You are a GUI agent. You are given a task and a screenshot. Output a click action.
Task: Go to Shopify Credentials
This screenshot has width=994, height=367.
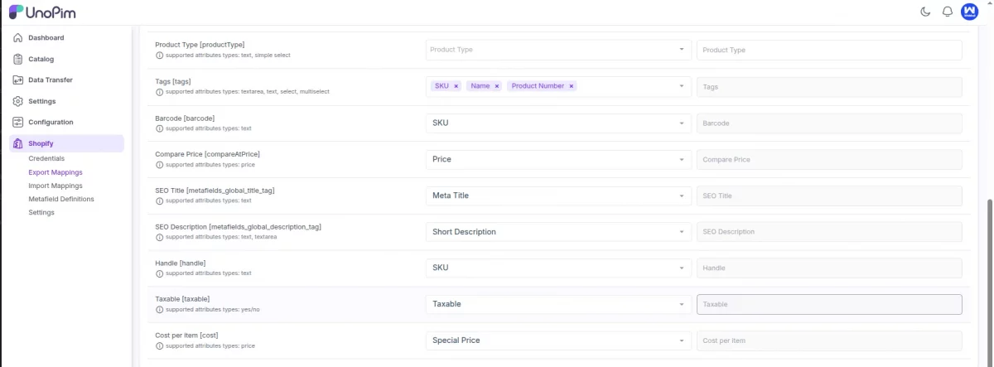point(46,158)
